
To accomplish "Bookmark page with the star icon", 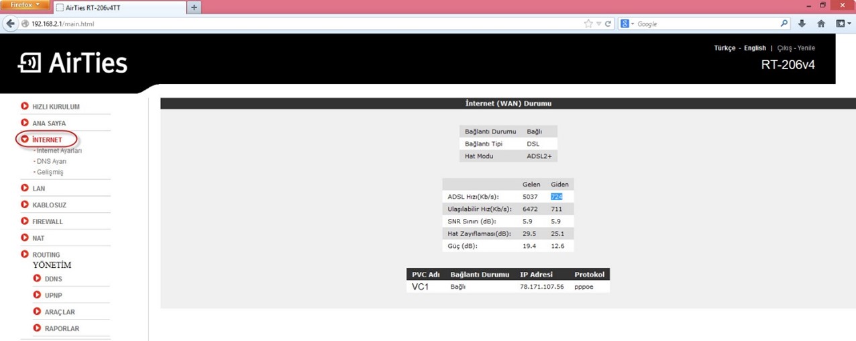I will 588,23.
